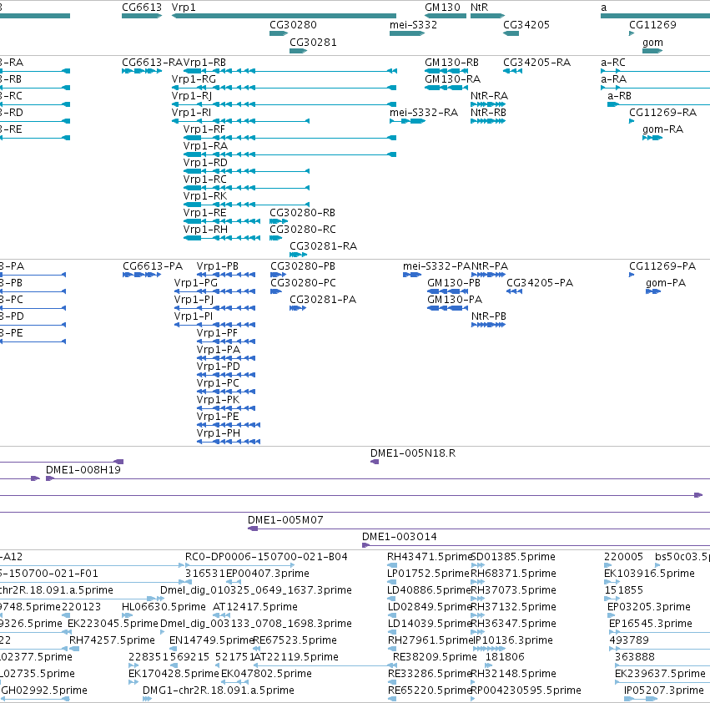Open the CG11269 gene label
The image size is (710, 703).
click(x=652, y=25)
